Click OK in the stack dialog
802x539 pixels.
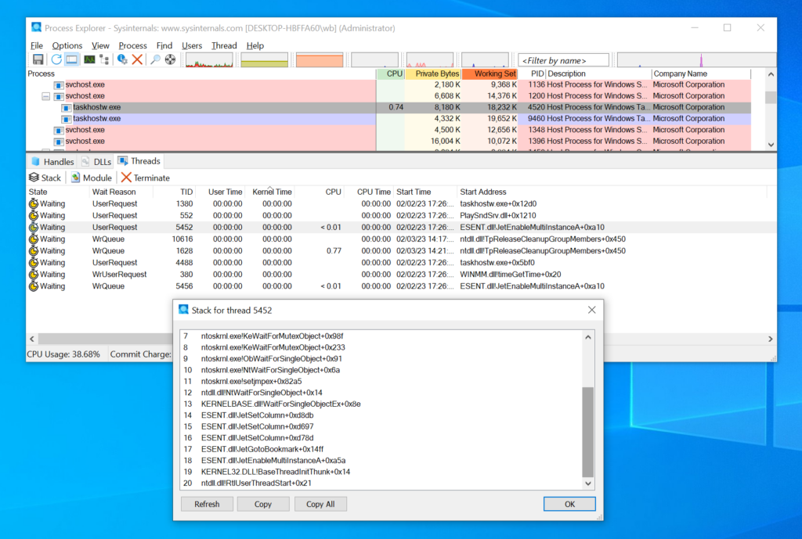(x=569, y=504)
